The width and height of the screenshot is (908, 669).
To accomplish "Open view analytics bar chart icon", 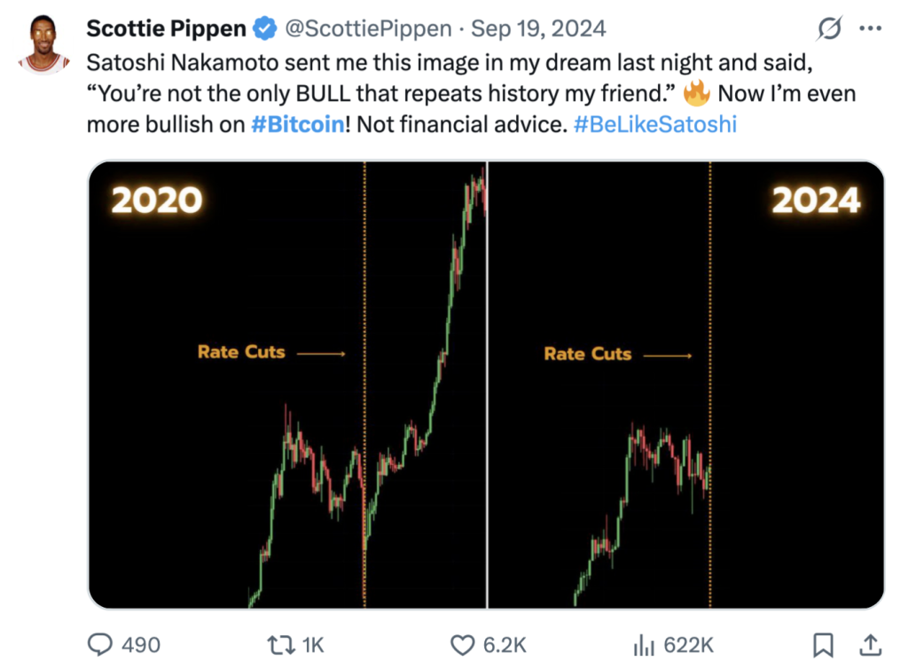I will [644, 645].
